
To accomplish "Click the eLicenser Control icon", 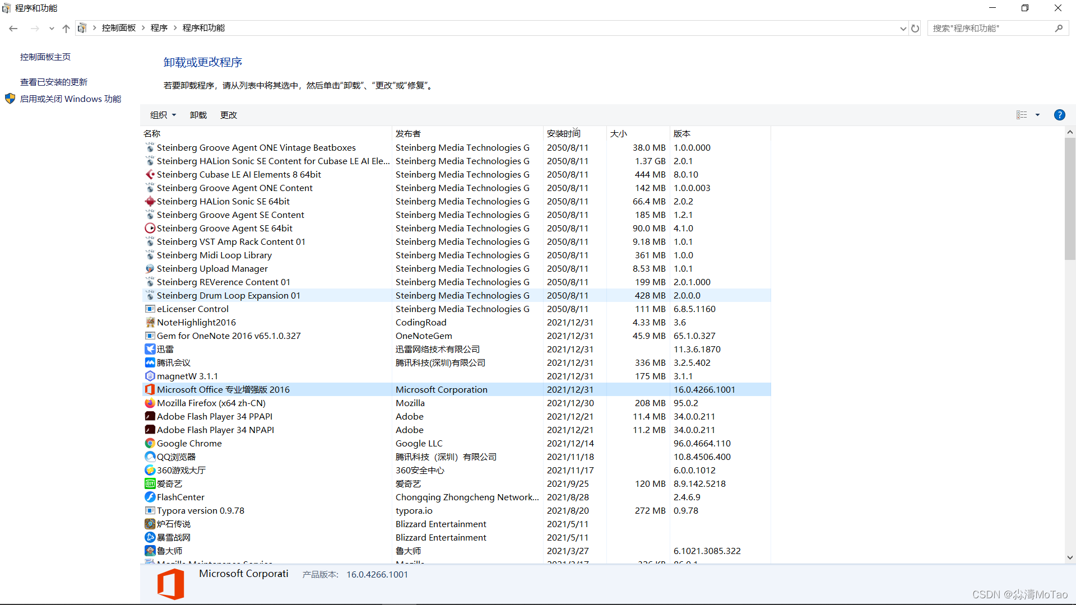I will pos(150,309).
